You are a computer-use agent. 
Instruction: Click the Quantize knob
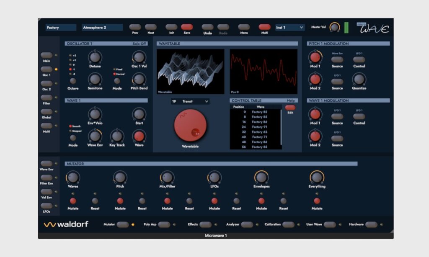click(359, 80)
